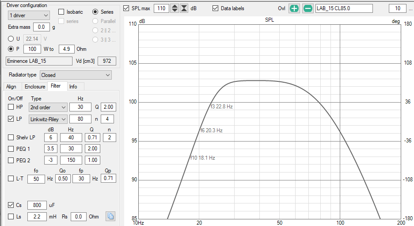Click the Ls inductance field 2.2

pyautogui.click(x=37, y=217)
